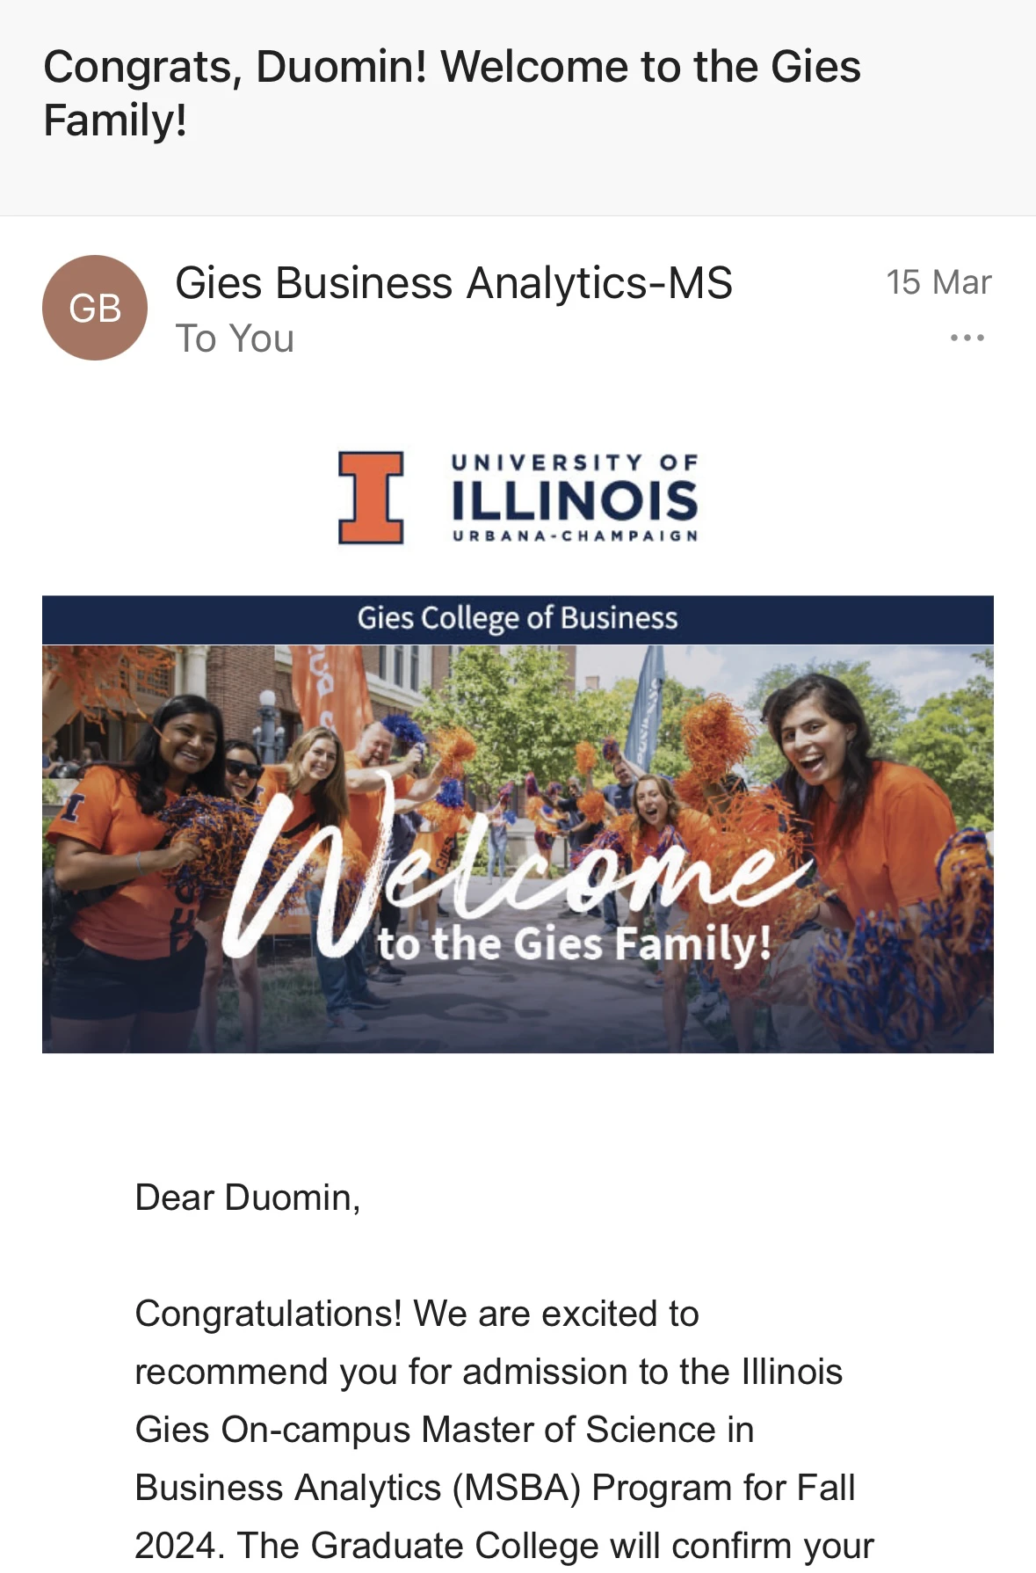
Task: Click the orange block I Illinois logo
Action: click(371, 498)
